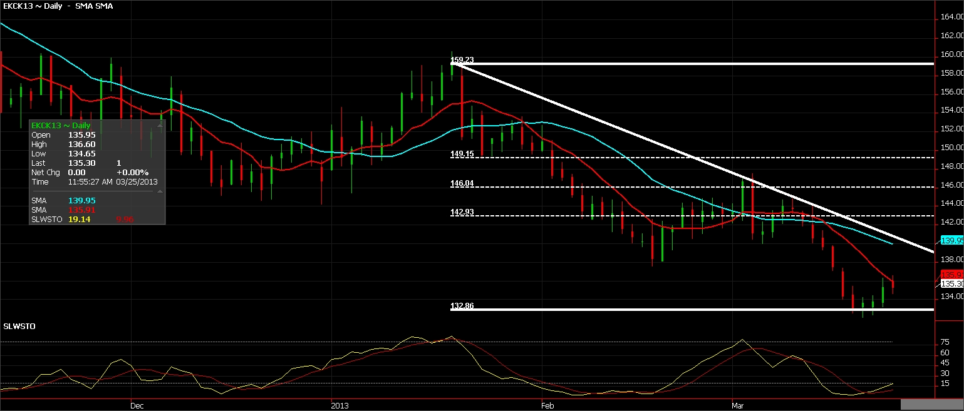Click the green EKCK13 ~ Daily data box header

coord(61,126)
